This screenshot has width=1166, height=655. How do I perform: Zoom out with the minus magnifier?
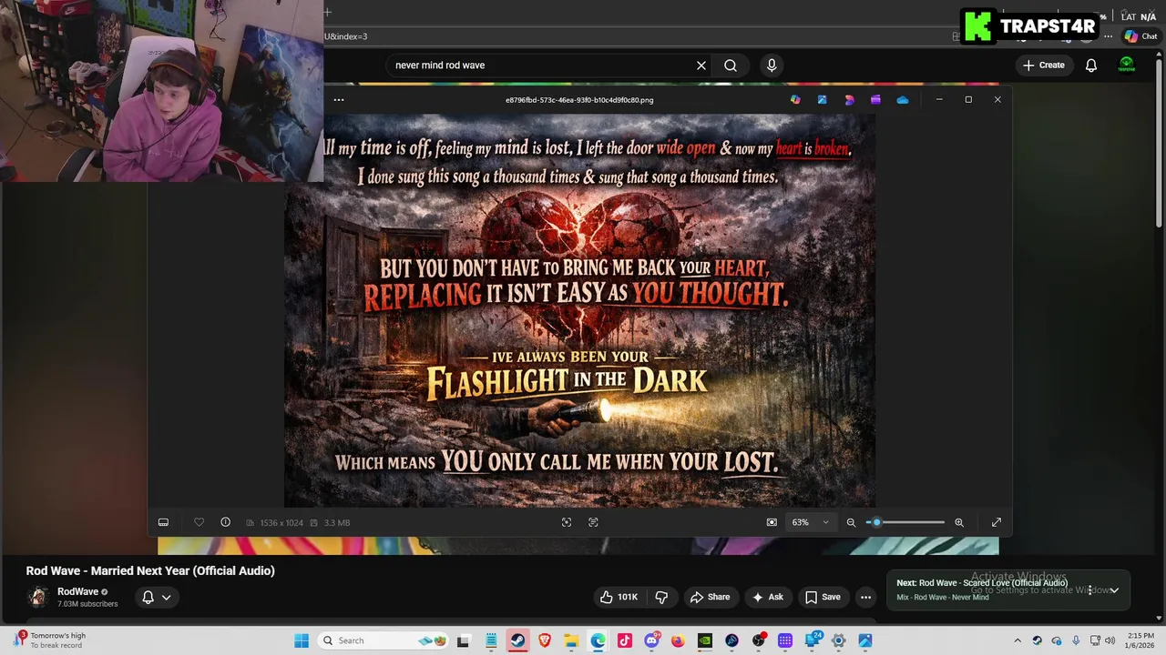851,522
